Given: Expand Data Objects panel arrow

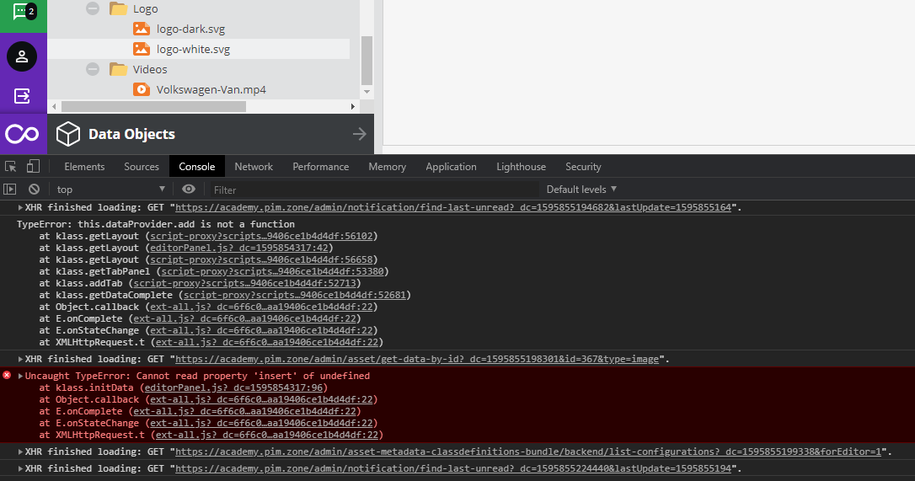Looking at the screenshot, I should point(360,134).
